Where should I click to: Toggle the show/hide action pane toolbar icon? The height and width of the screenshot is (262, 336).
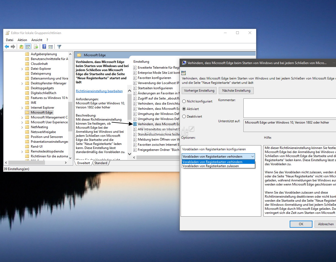point(51,47)
